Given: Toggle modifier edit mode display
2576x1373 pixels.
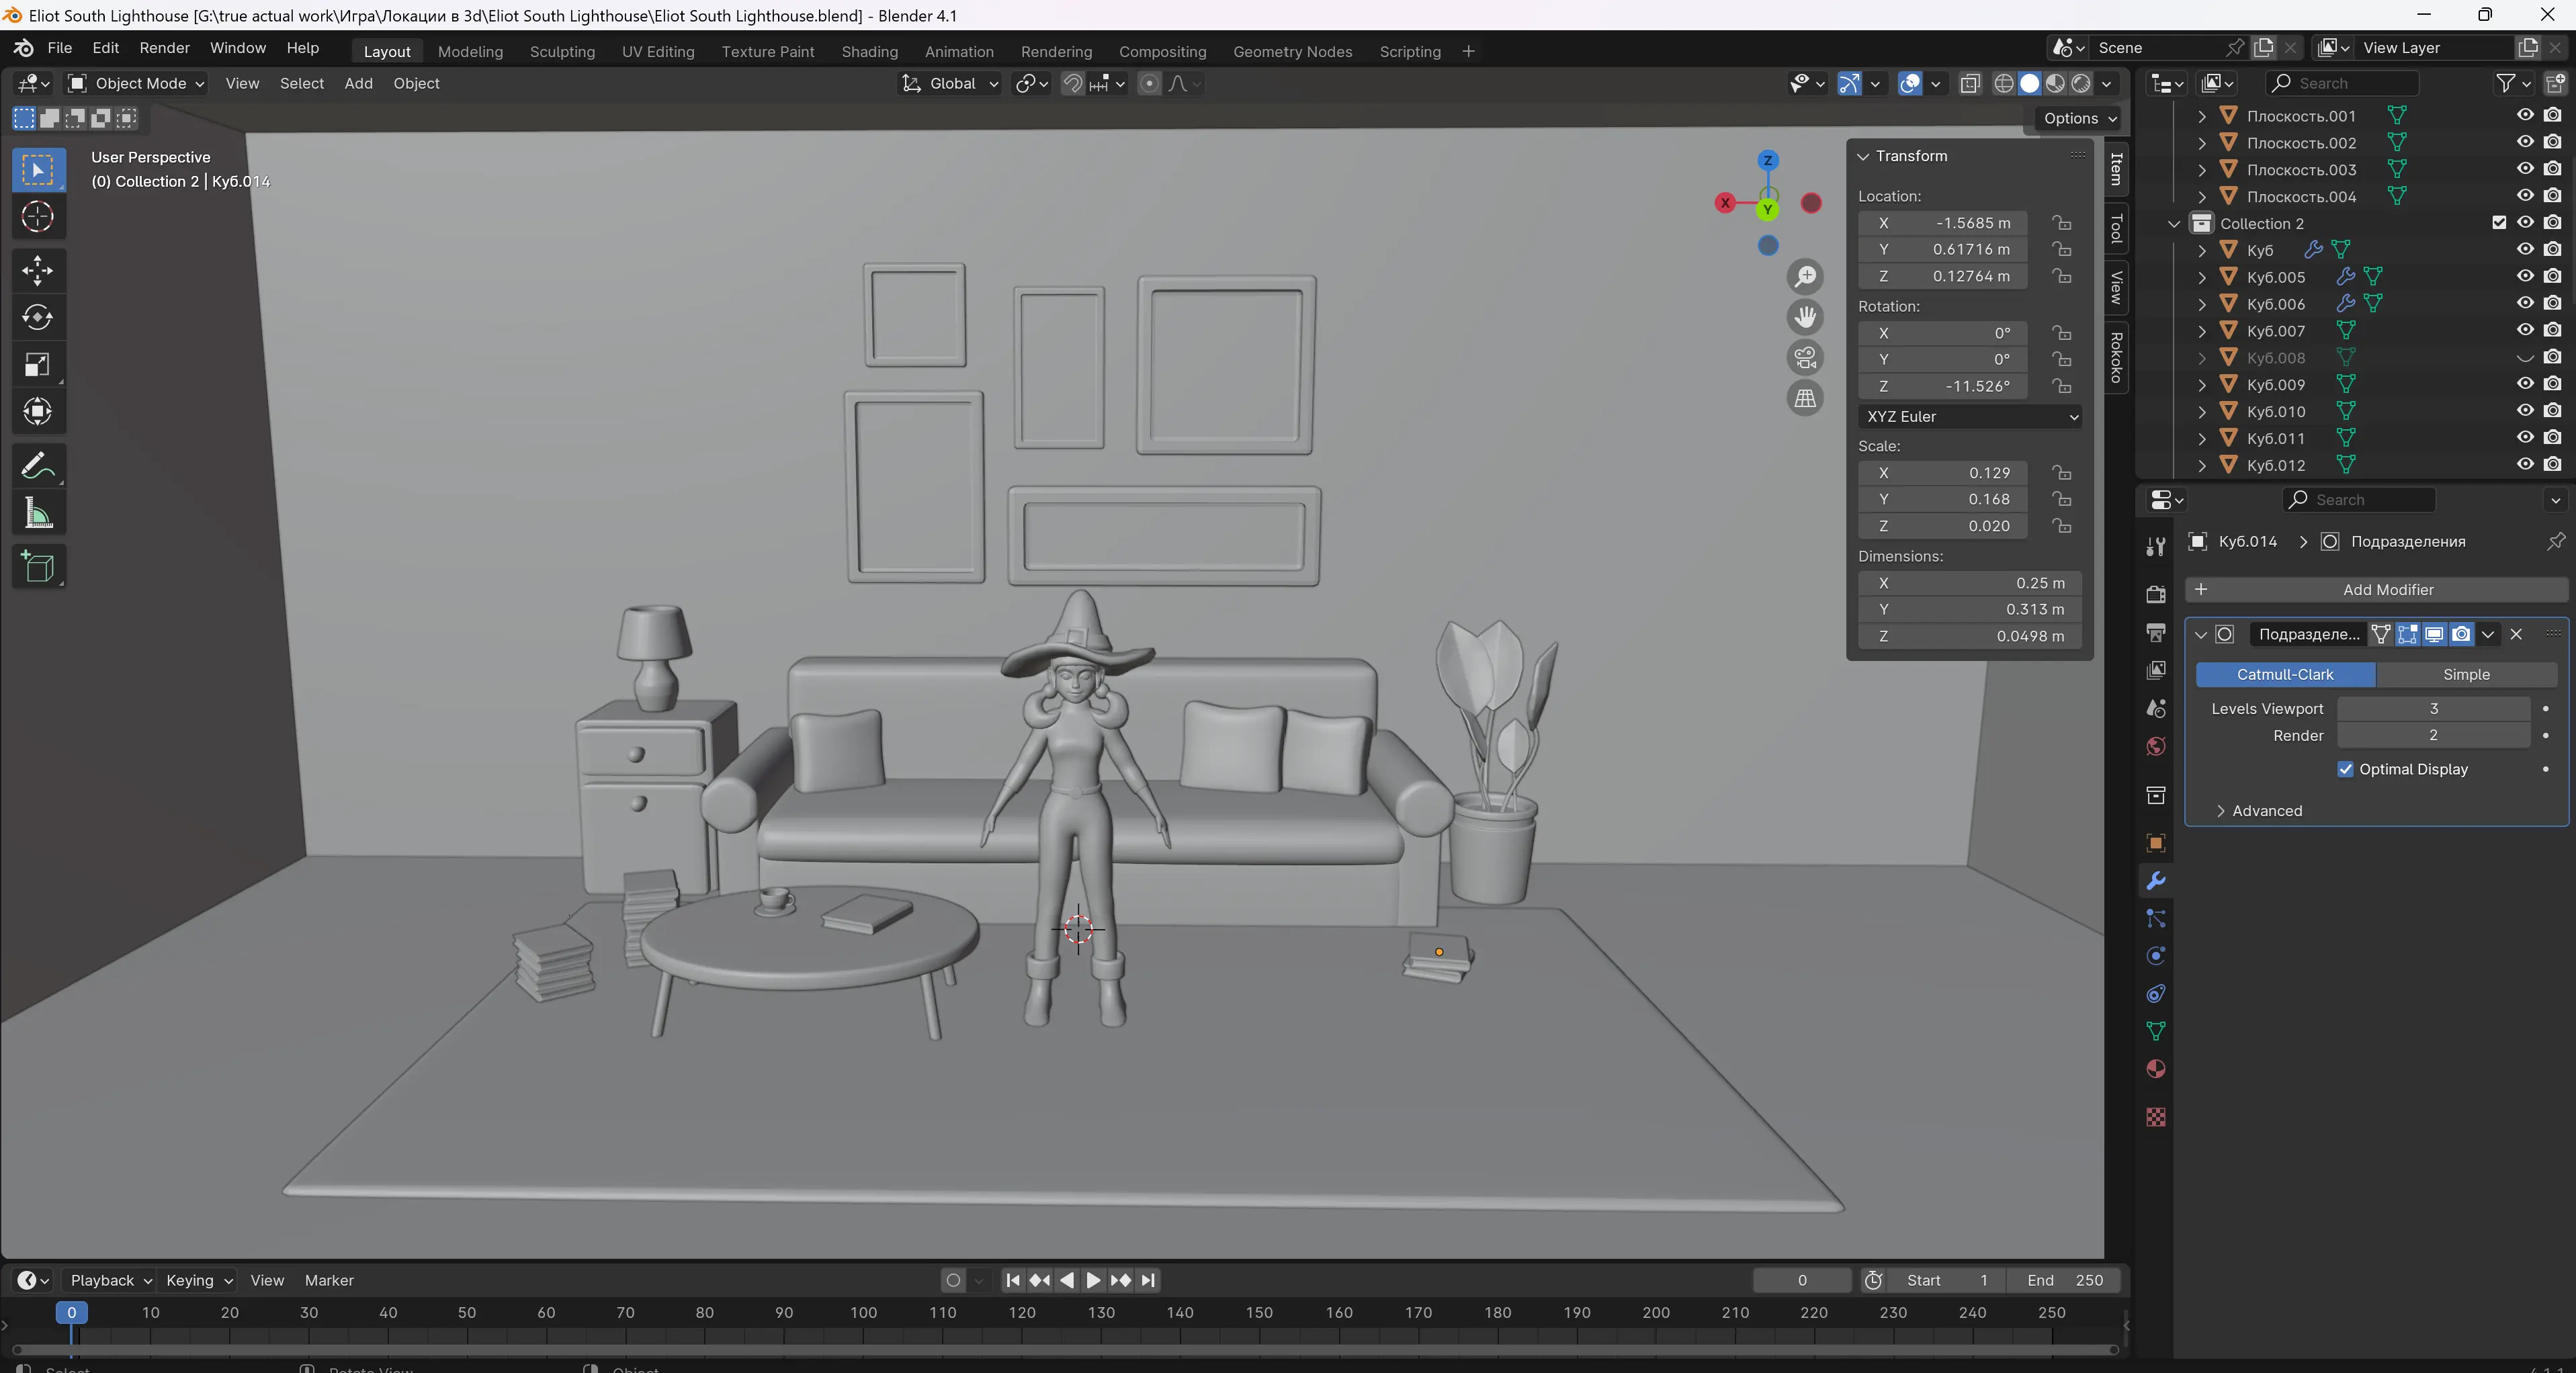Looking at the screenshot, I should tap(2408, 634).
